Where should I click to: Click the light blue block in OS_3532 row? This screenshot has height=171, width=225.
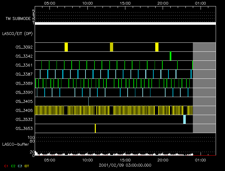click(x=184, y=119)
